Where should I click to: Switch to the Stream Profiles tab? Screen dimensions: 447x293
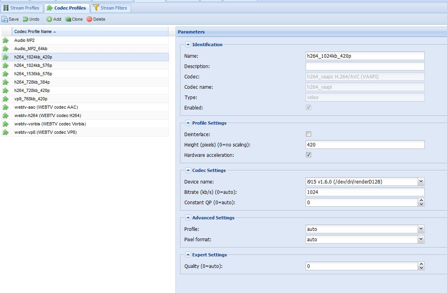point(22,8)
